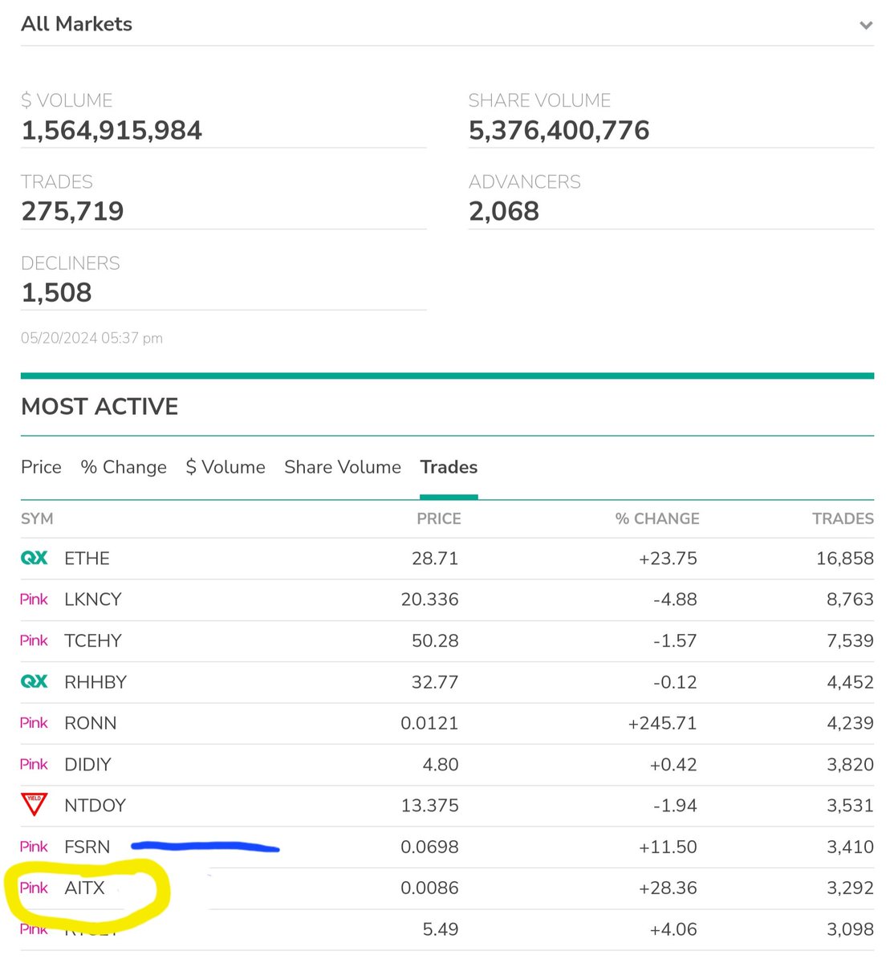Click RHHBY price 32.77
The height and width of the screenshot is (963, 894).
pos(435,682)
